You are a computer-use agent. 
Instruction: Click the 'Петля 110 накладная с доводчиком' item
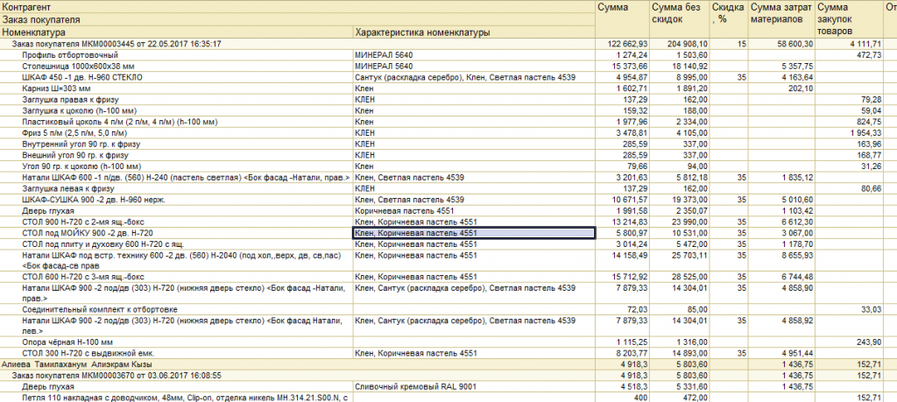(x=185, y=398)
